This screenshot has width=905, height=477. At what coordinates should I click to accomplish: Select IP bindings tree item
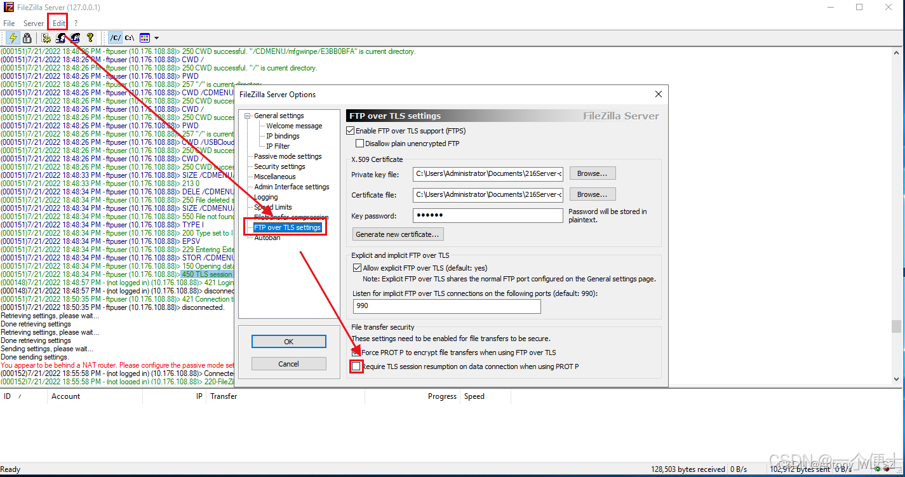[283, 136]
